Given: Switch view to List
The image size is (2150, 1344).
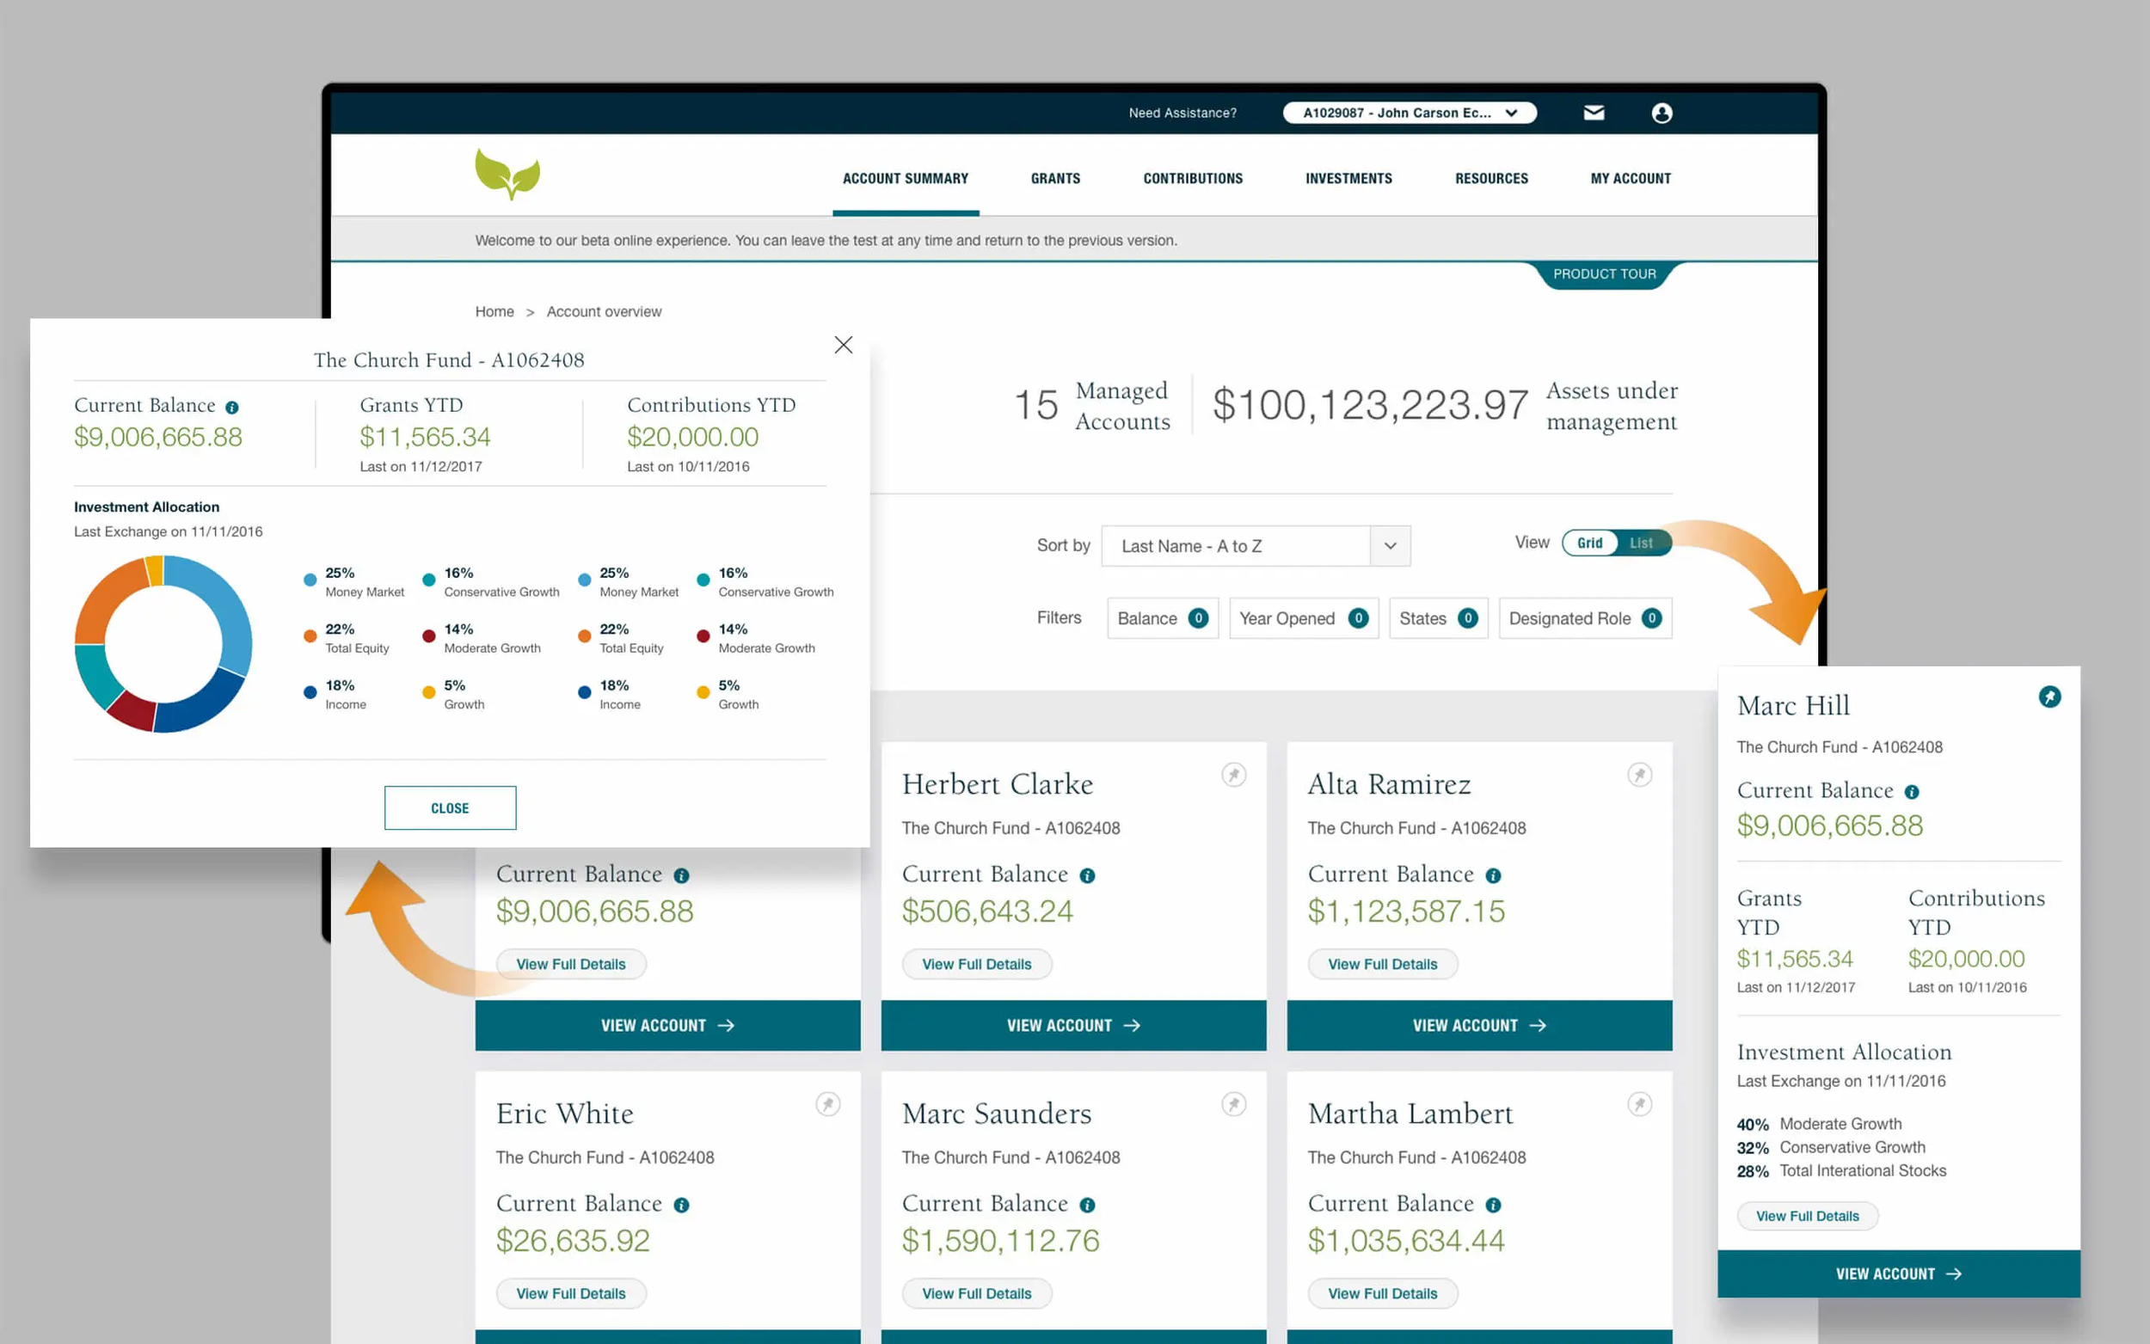Looking at the screenshot, I should click(1641, 543).
